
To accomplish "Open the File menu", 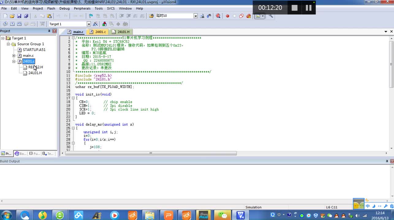I will point(4,9).
